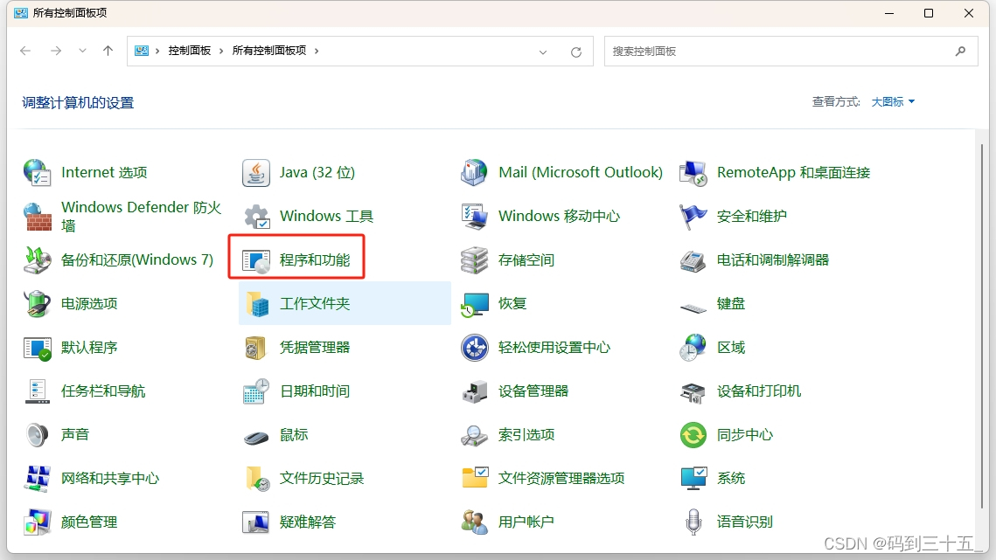
Task: Expand the address bar history dropdown
Action: [543, 52]
